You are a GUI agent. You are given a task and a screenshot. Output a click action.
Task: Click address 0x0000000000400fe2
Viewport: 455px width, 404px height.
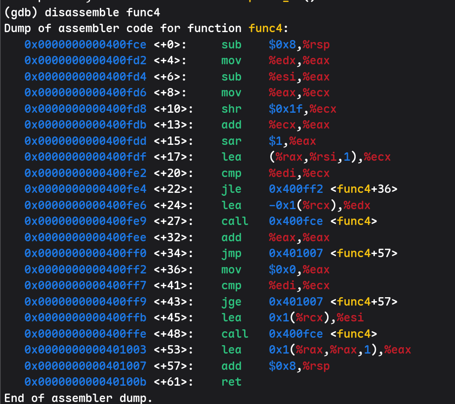(x=85, y=174)
